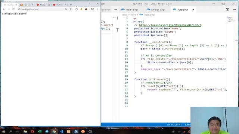
Task: Click the yellow extension icon in browser
Action: point(81,9)
